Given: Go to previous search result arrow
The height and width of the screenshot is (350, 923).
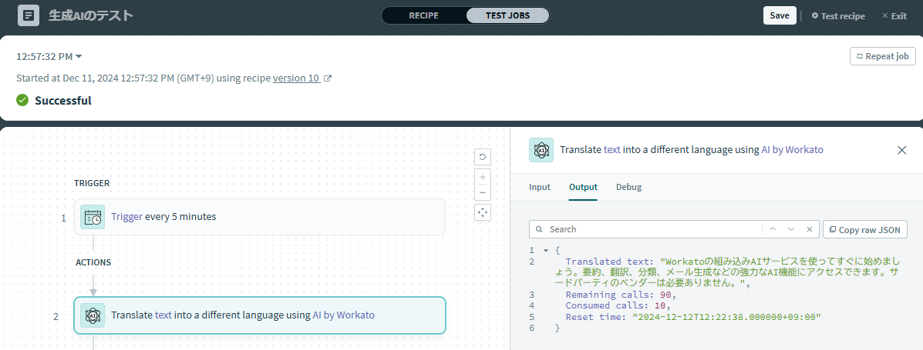Looking at the screenshot, I should 773,229.
